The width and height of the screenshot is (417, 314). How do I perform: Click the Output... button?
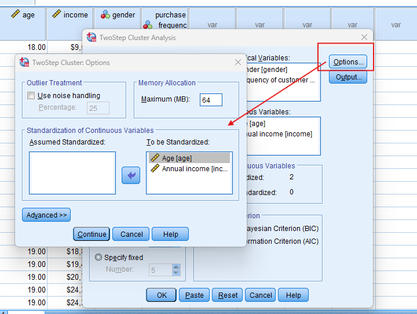[348, 77]
